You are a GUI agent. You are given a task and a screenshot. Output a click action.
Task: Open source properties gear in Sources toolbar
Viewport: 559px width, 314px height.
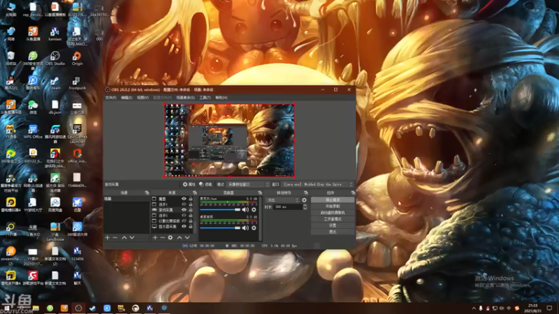tap(170, 237)
